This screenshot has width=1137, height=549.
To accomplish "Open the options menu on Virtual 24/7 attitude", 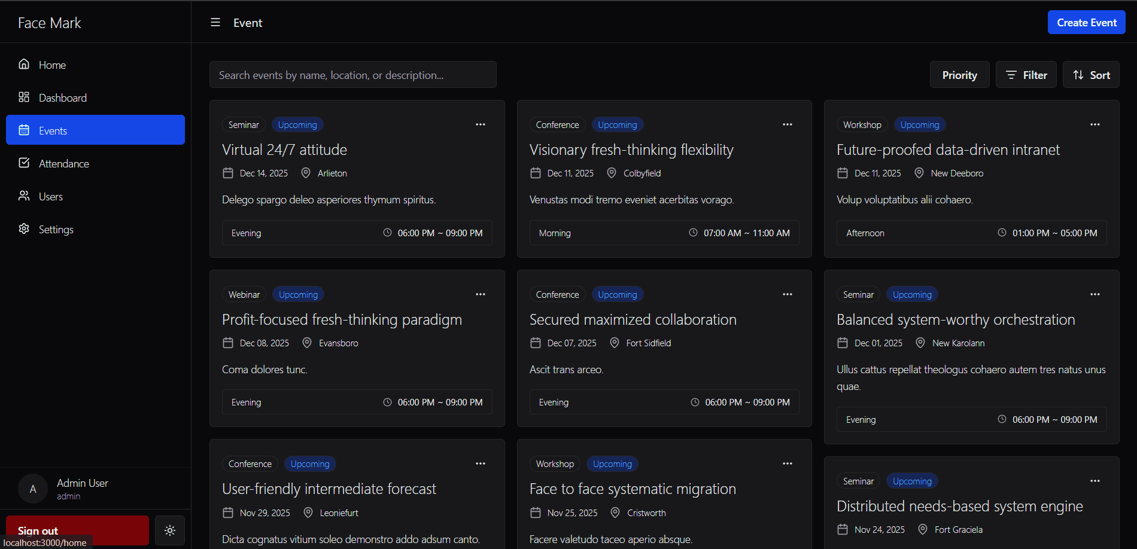I will [x=481, y=124].
